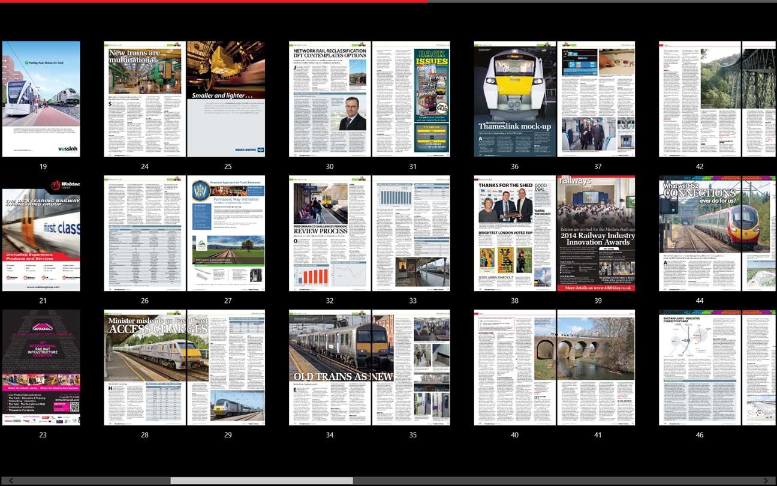Click page number label 19

click(x=43, y=166)
